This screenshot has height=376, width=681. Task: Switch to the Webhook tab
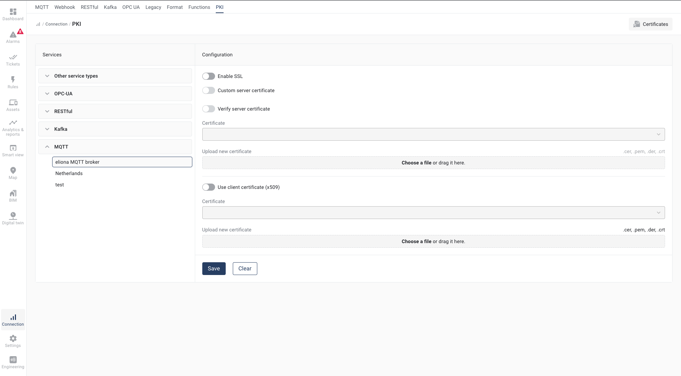65,7
